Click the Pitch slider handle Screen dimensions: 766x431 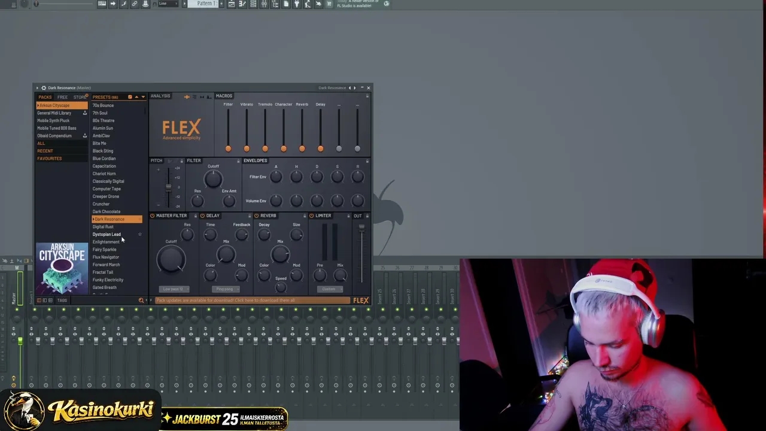[x=168, y=186]
